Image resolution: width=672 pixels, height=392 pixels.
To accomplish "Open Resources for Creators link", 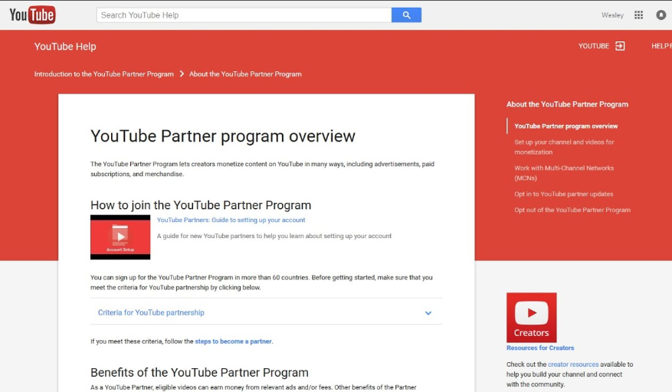I will [x=540, y=348].
